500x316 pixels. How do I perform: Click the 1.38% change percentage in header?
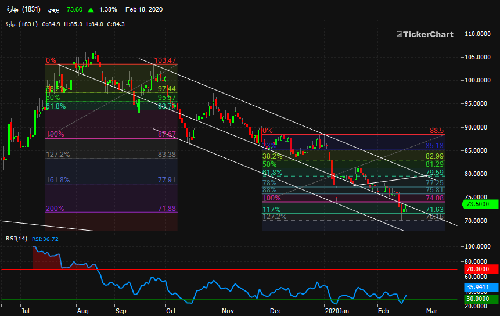click(x=108, y=10)
